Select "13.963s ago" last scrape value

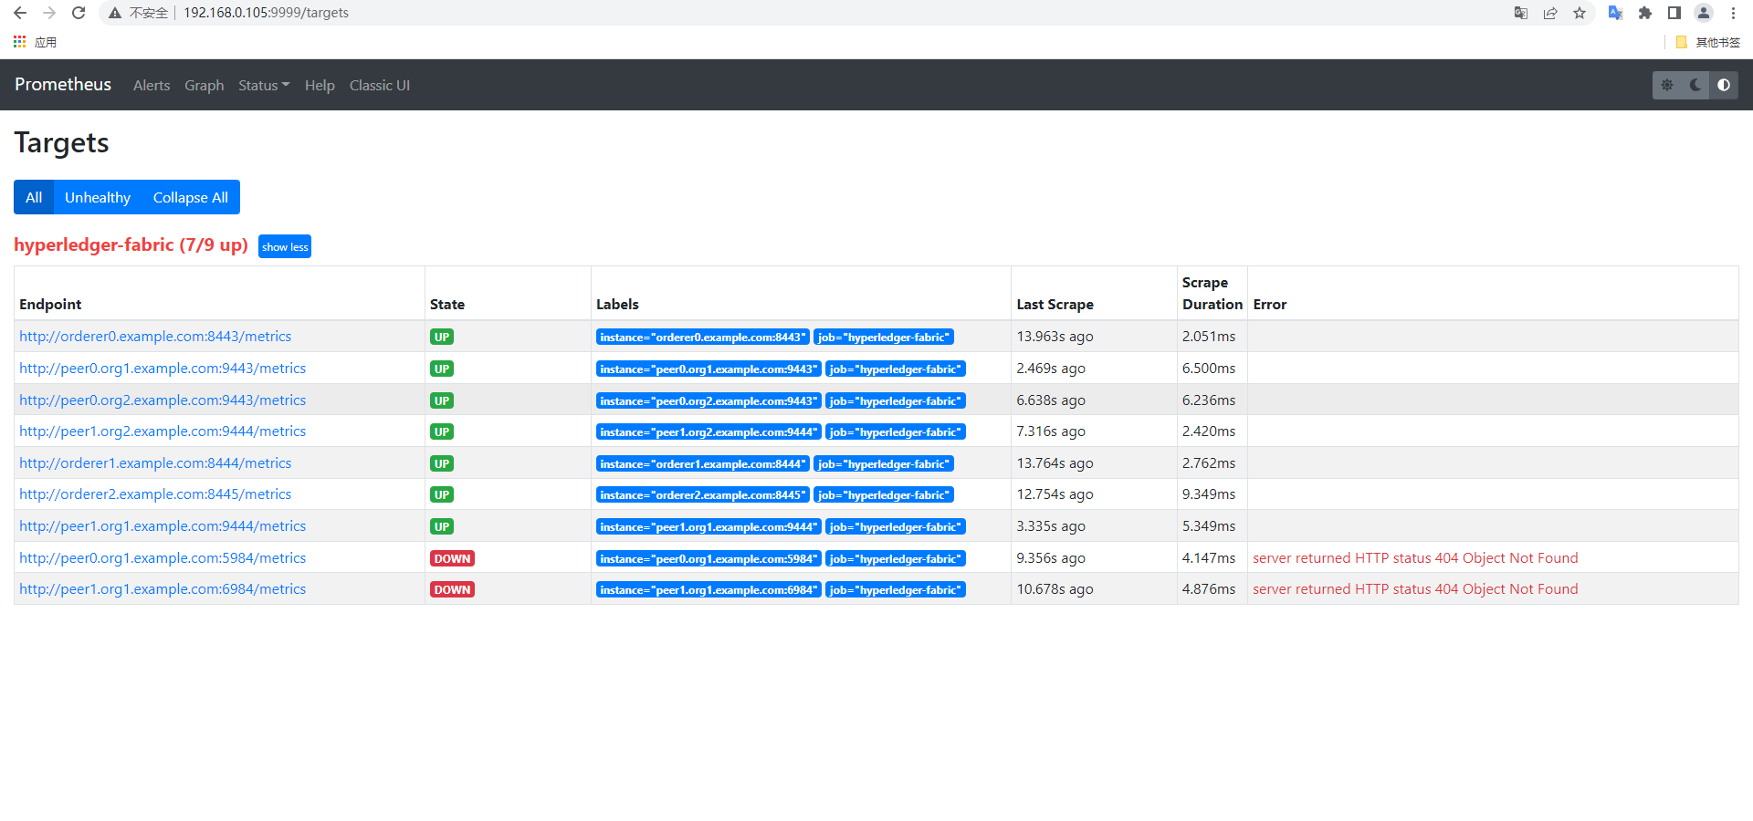(1055, 337)
